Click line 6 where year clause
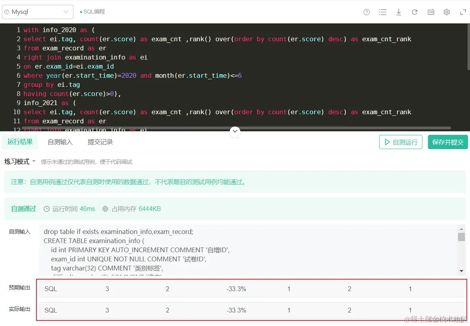This screenshot has width=470, height=326. tap(132, 75)
